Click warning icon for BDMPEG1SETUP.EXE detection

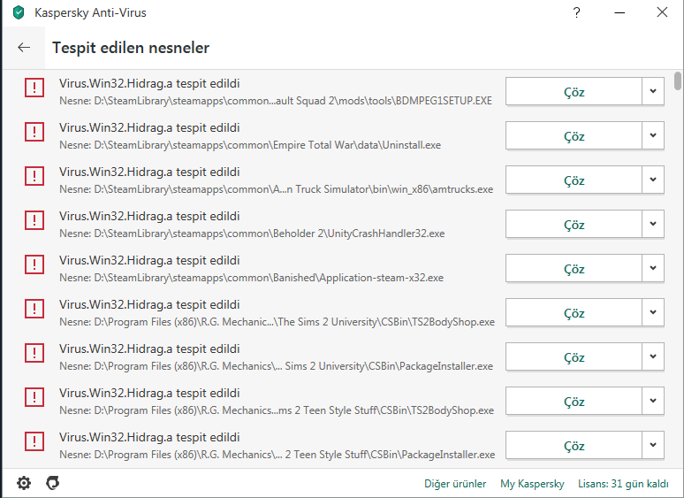click(34, 88)
